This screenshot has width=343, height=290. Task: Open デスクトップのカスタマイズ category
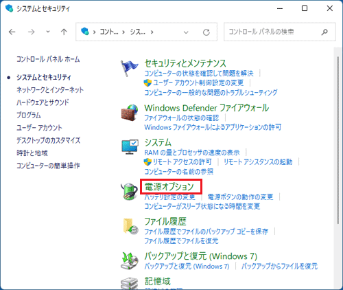(x=49, y=140)
